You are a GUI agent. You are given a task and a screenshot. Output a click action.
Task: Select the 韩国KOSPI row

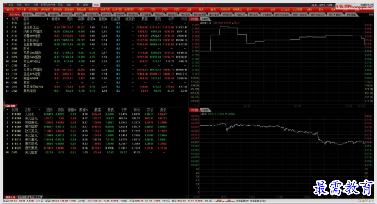(96, 78)
